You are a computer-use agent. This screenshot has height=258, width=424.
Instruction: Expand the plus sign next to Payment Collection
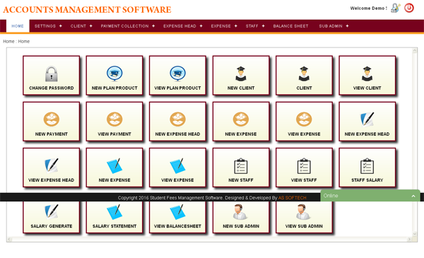tap(153, 26)
